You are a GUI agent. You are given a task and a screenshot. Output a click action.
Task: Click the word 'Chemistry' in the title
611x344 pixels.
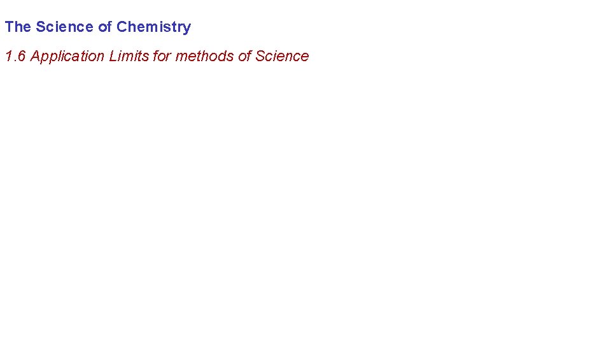click(x=153, y=27)
